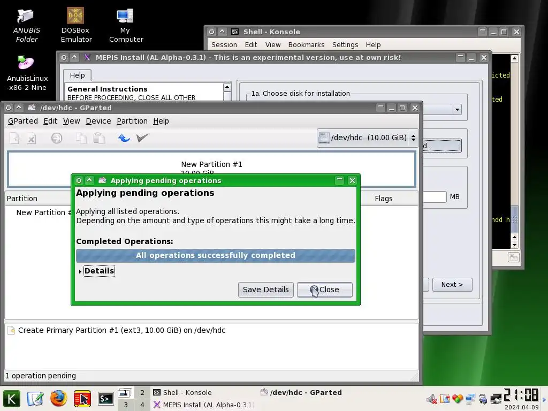Click GParted Copy toolbar icon
548x411 pixels.
81,138
